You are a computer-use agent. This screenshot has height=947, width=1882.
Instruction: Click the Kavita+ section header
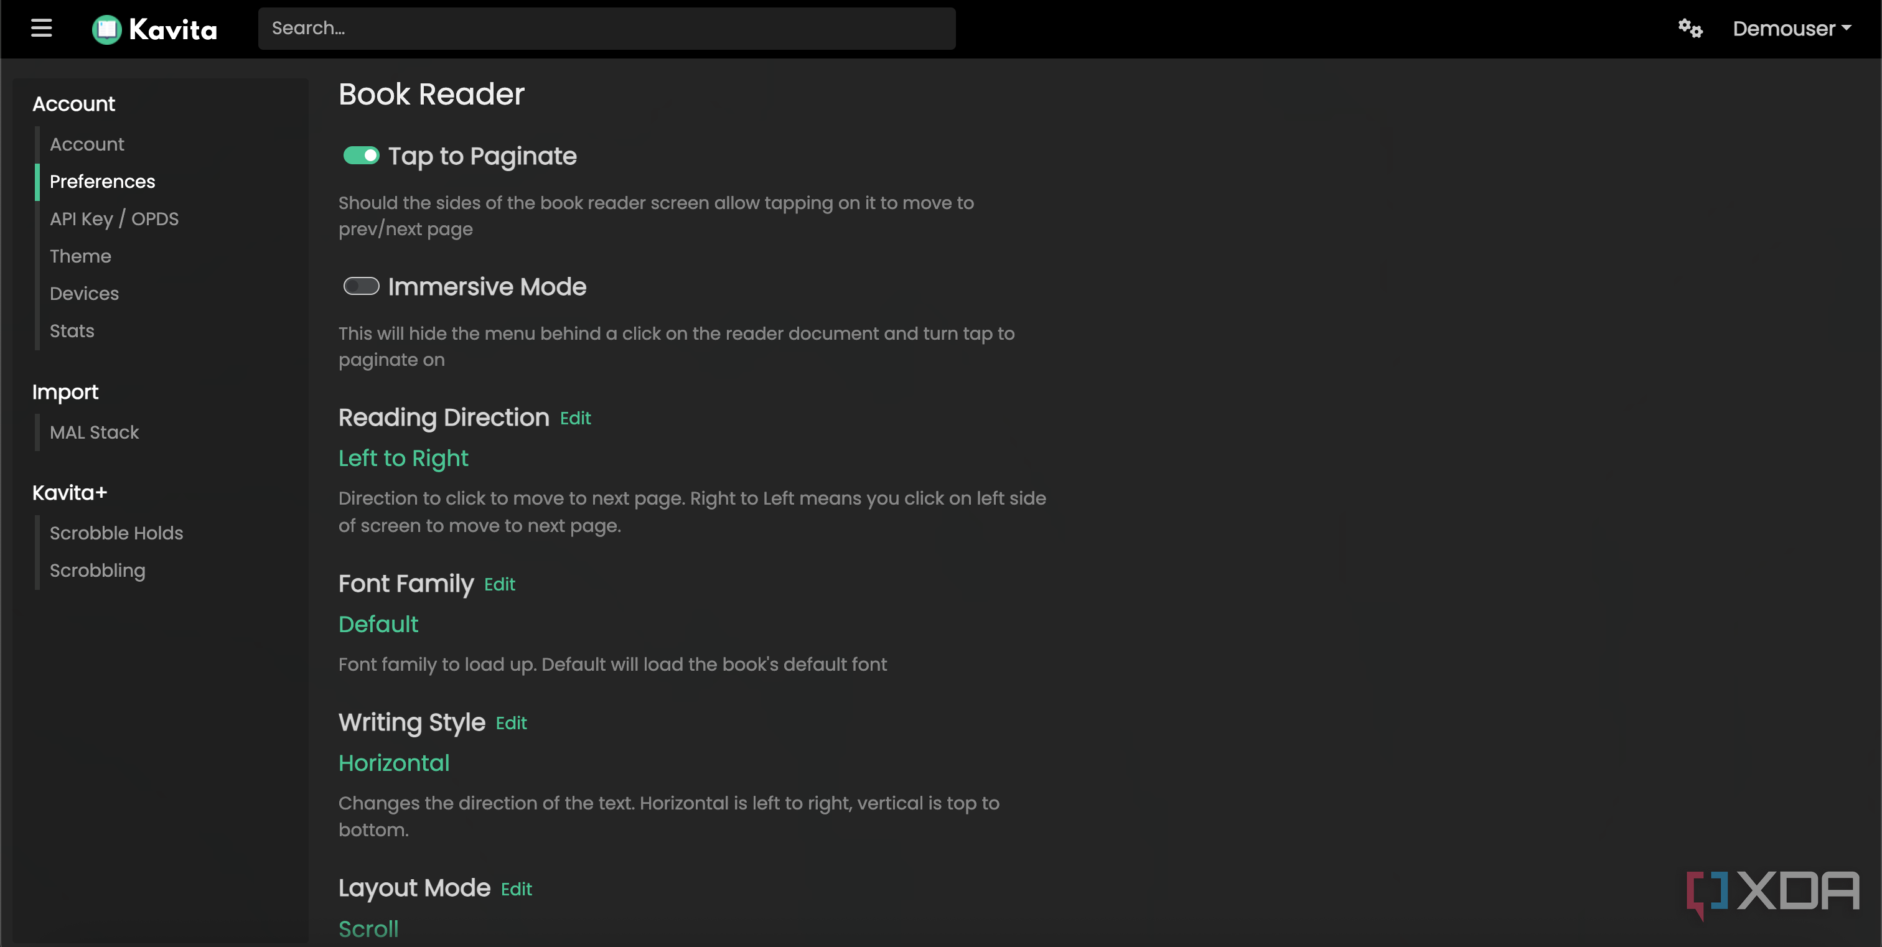(70, 493)
